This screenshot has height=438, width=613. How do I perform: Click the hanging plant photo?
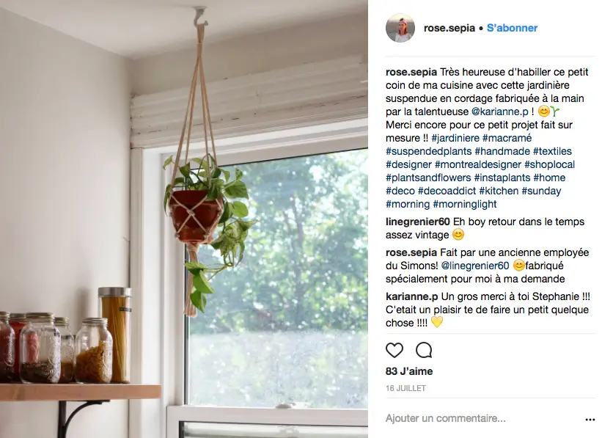[x=184, y=219]
